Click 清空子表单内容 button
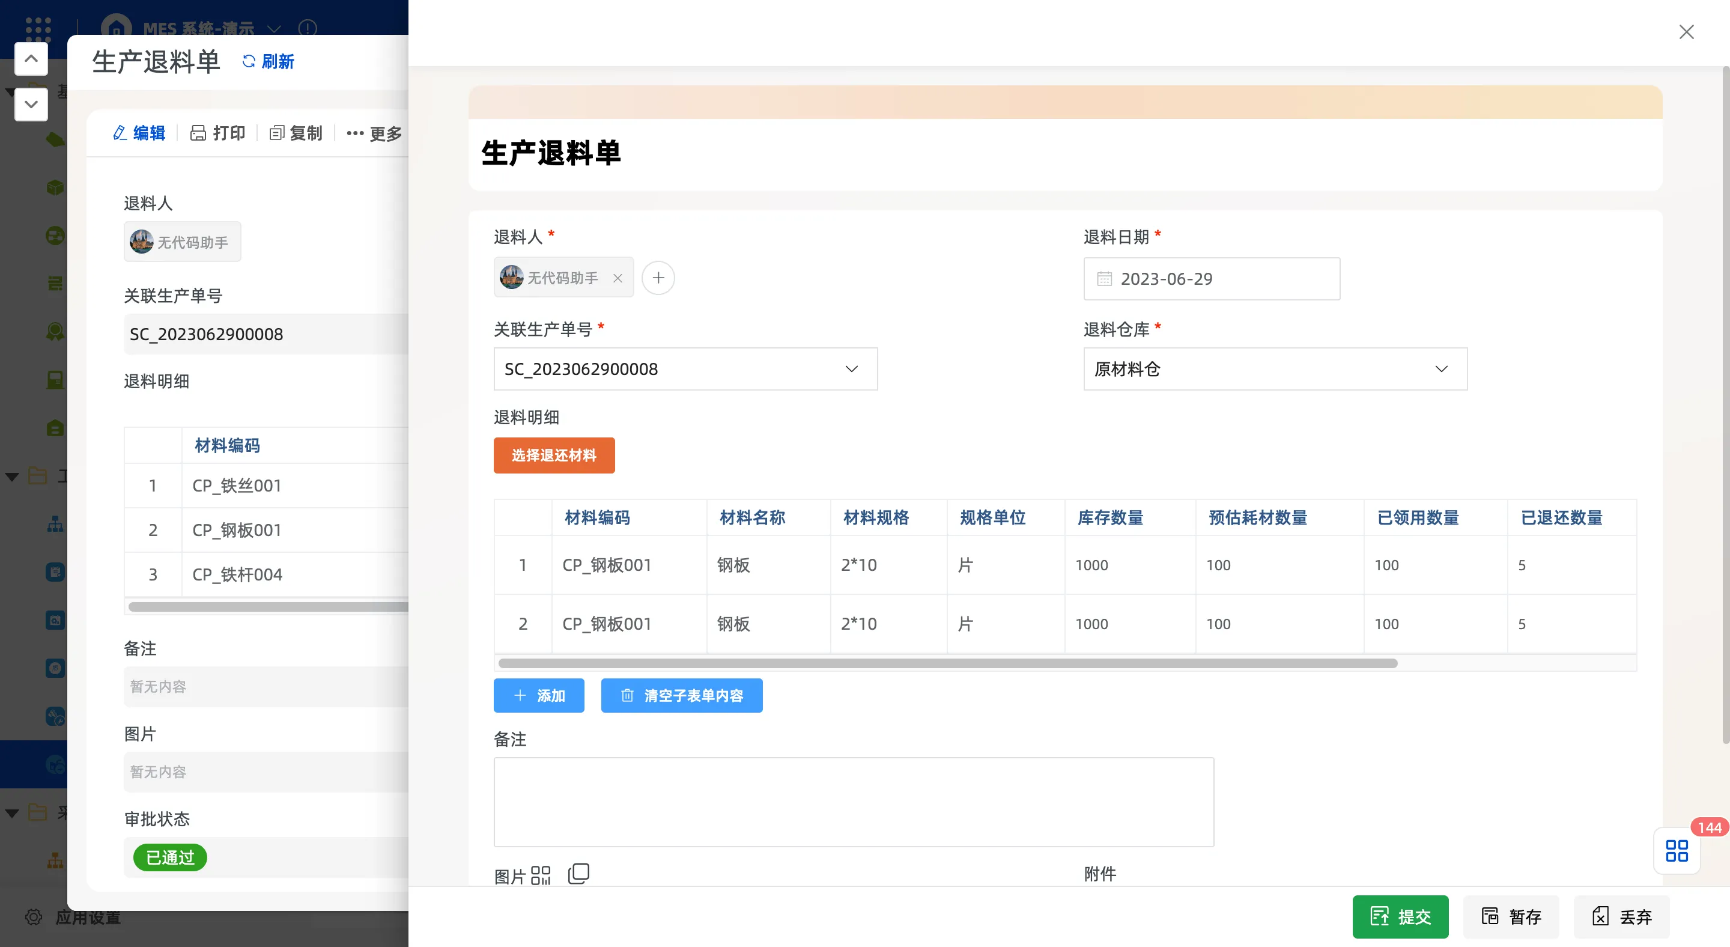 click(681, 695)
